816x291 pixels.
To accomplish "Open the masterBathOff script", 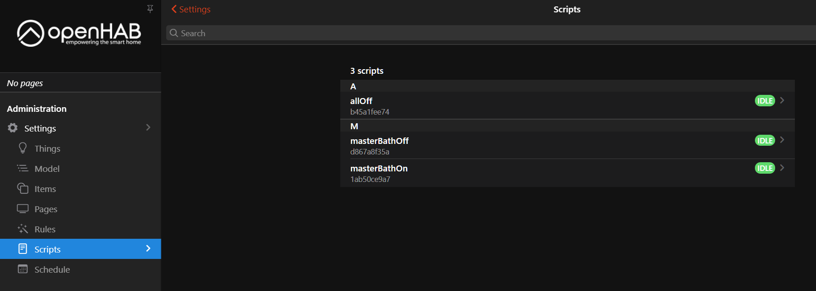I will 379,141.
